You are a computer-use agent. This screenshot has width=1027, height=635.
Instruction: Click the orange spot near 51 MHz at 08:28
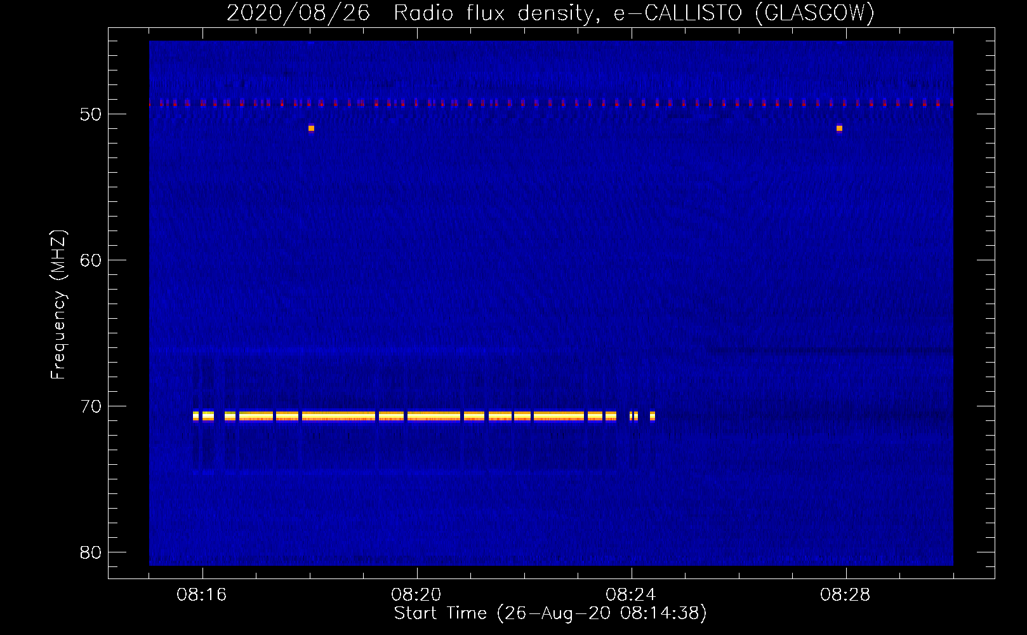point(839,128)
